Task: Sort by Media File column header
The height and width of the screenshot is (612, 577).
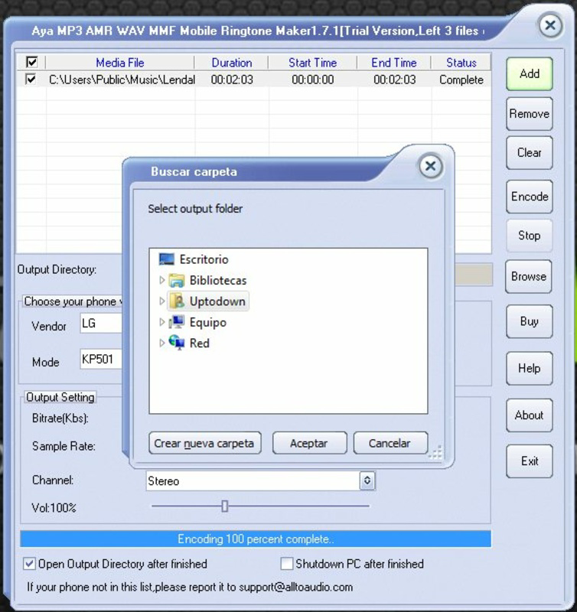Action: [120, 63]
